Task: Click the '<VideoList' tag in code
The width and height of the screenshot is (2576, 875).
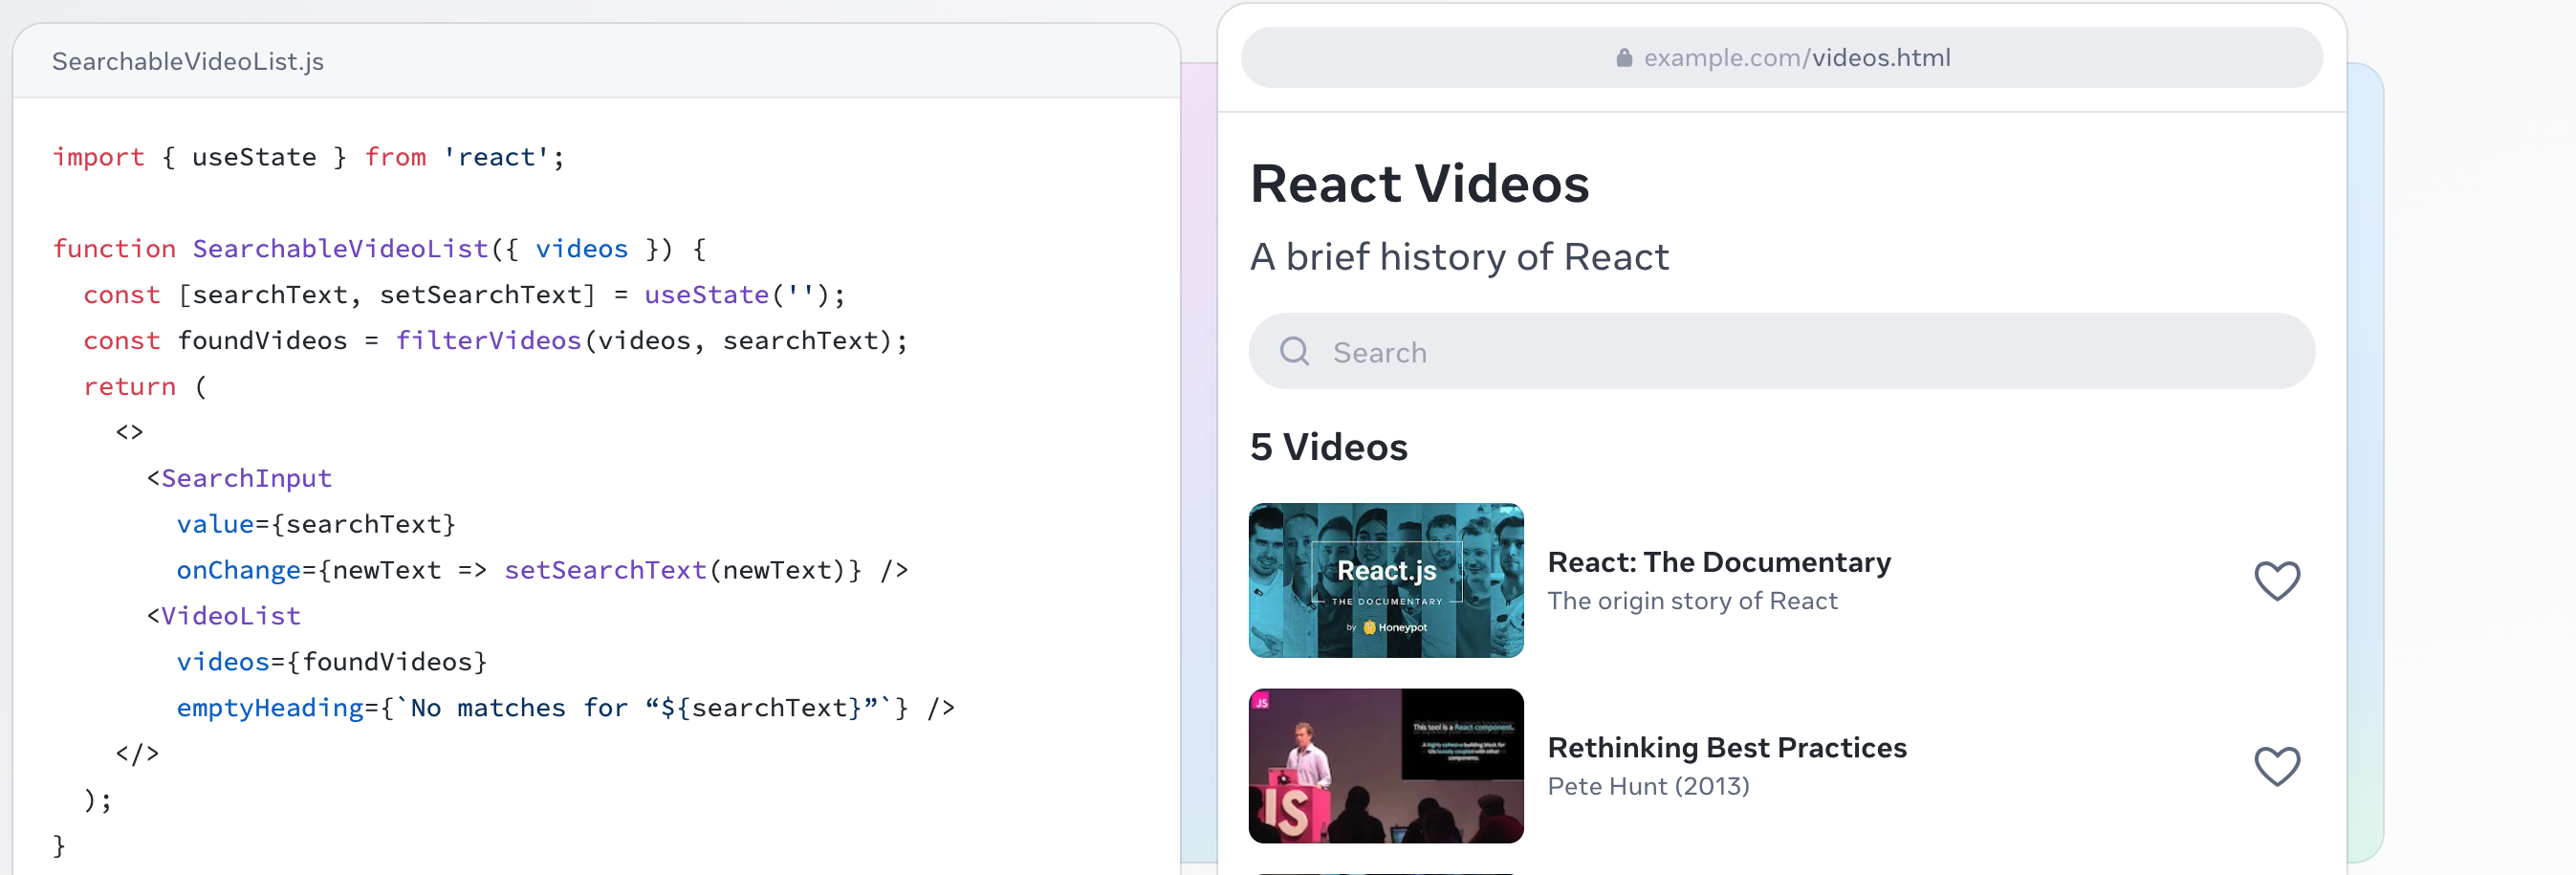Action: 224,616
